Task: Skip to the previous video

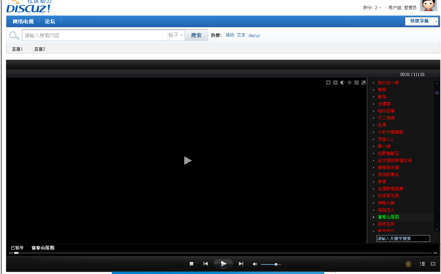Action: pos(205,264)
